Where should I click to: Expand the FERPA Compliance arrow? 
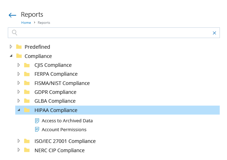(x=19, y=74)
